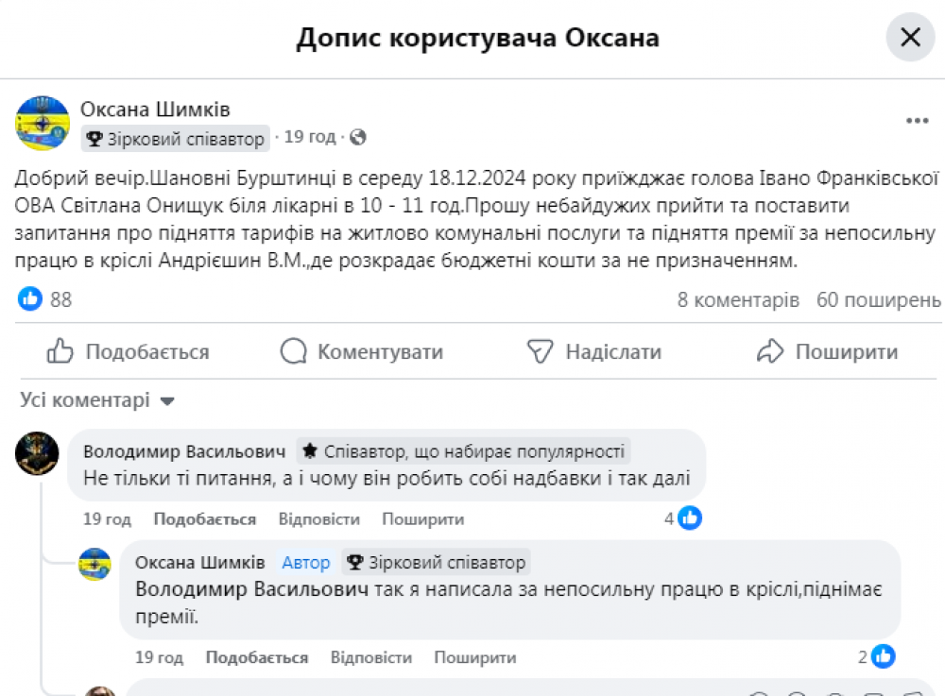This screenshot has height=696, width=945.
Task: Click the blue like reaction icon with 88
Action: [x=30, y=299]
